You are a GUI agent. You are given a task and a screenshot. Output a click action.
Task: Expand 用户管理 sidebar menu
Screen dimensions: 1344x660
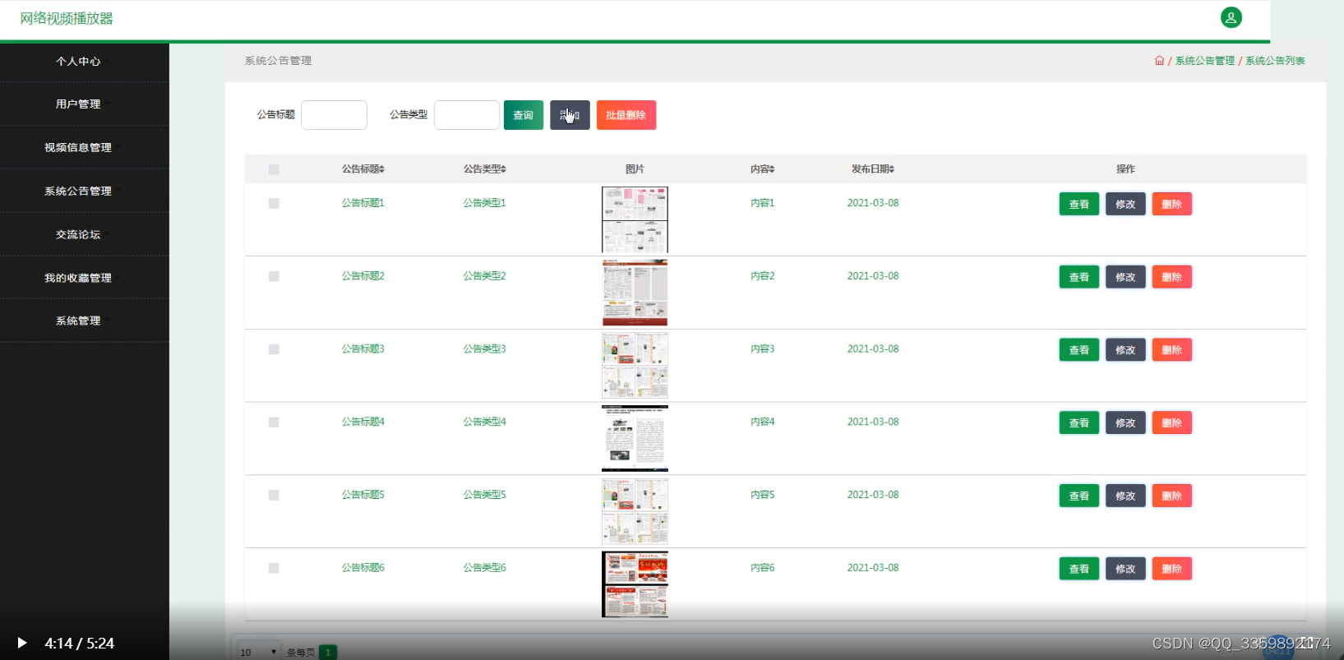click(x=84, y=104)
